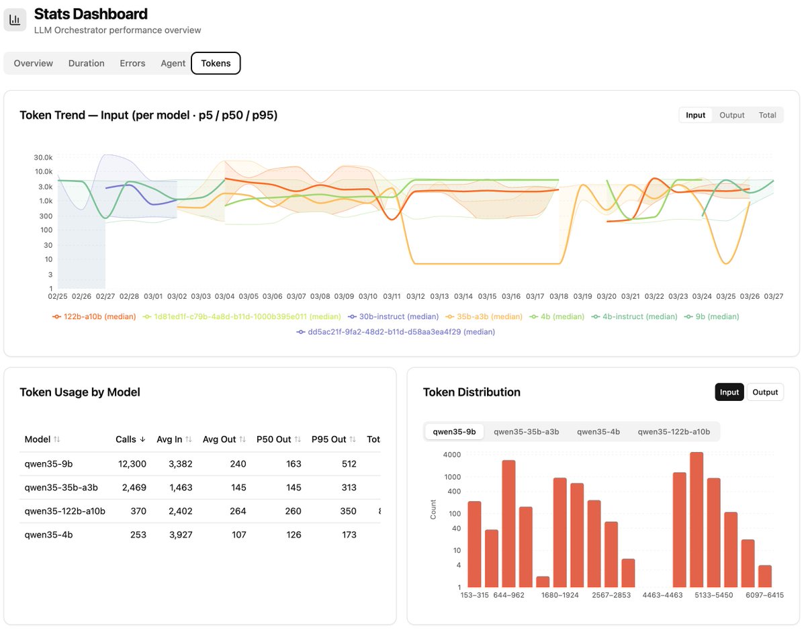Switch to the Agent tab
This screenshot has height=632, width=806.
(x=173, y=63)
